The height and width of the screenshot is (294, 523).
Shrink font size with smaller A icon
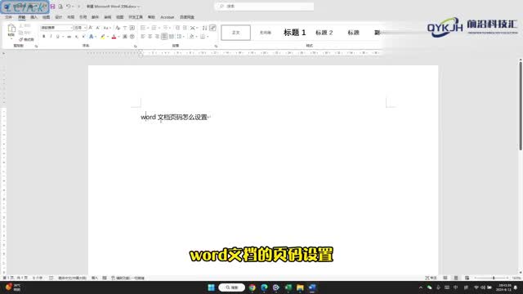[98, 28]
